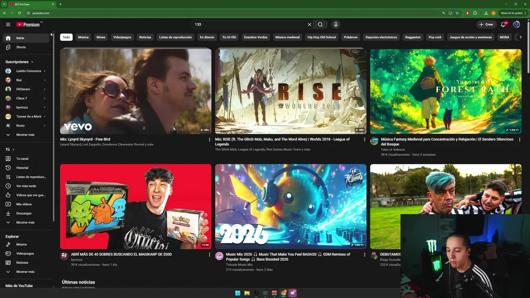The image size is (530, 298).
Task: Open Windows Start from the taskbar
Action: pos(238,293)
